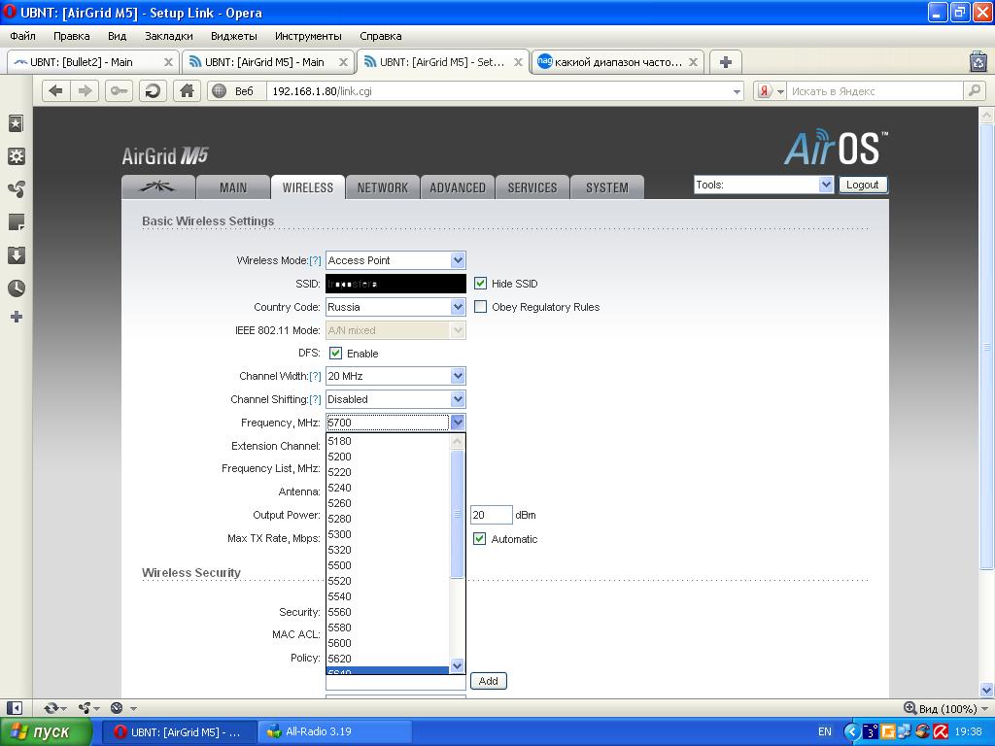Open the search engine selector arrow
Image resolution: width=995 pixels, height=746 pixels.
(780, 91)
